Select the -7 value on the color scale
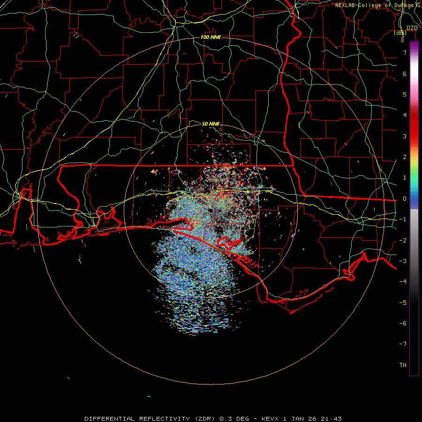Image resolution: width=422 pixels, height=422 pixels. point(403,344)
